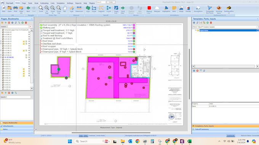
Task: Open the Settings ribbon tab
Action: 70,3
